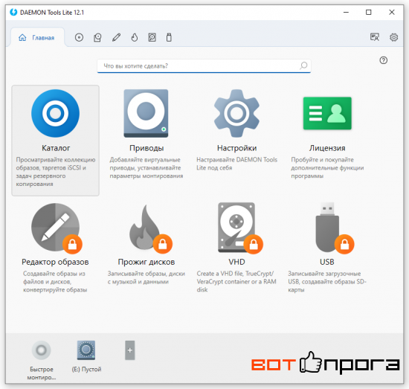Screen dimensions: 409x389
Task: Open the flame disc burning tab
Action: (x=135, y=38)
